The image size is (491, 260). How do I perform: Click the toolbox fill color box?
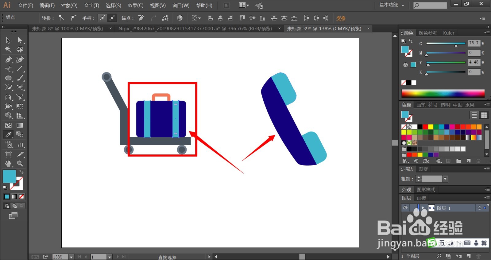9,176
